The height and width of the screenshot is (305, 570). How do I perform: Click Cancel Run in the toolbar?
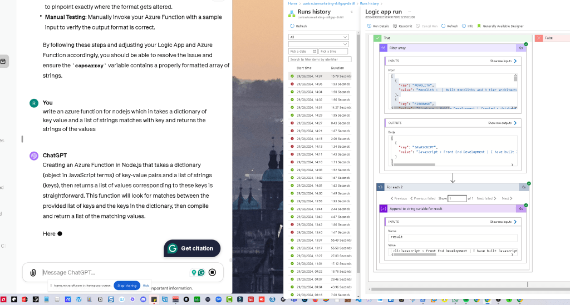click(426, 26)
